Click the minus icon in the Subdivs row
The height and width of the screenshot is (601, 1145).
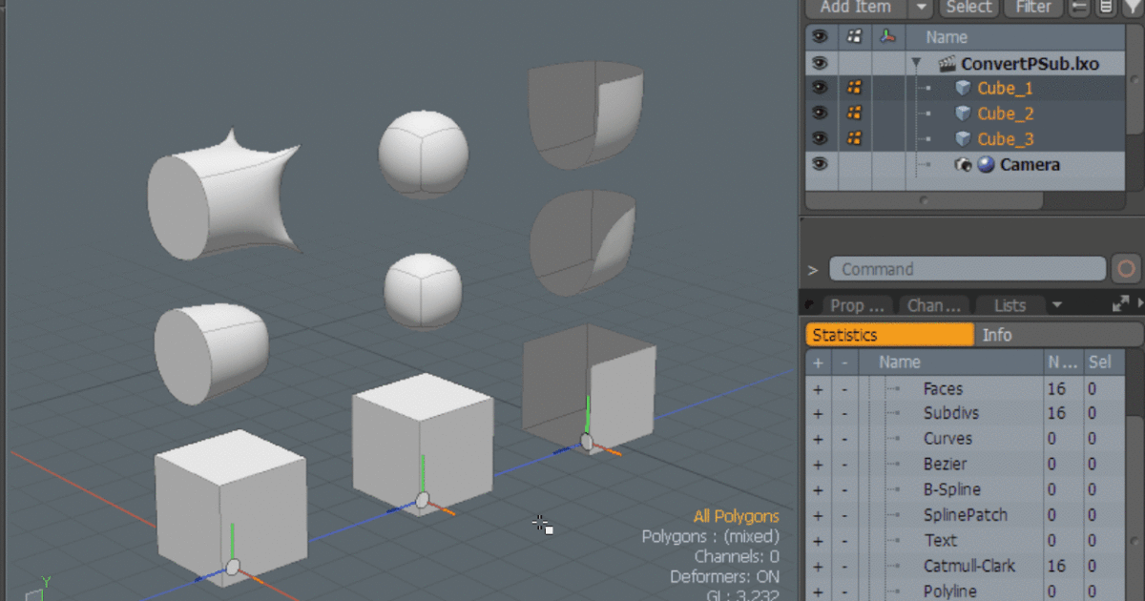coord(843,414)
